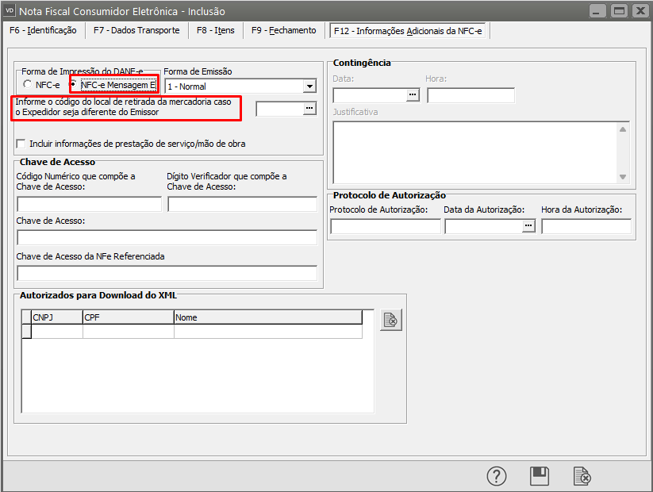Click the VD application icon in title bar
653x492 pixels.
click(10, 11)
